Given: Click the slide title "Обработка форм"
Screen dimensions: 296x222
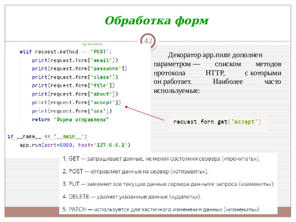Looking at the screenshot, I should coord(157,21).
